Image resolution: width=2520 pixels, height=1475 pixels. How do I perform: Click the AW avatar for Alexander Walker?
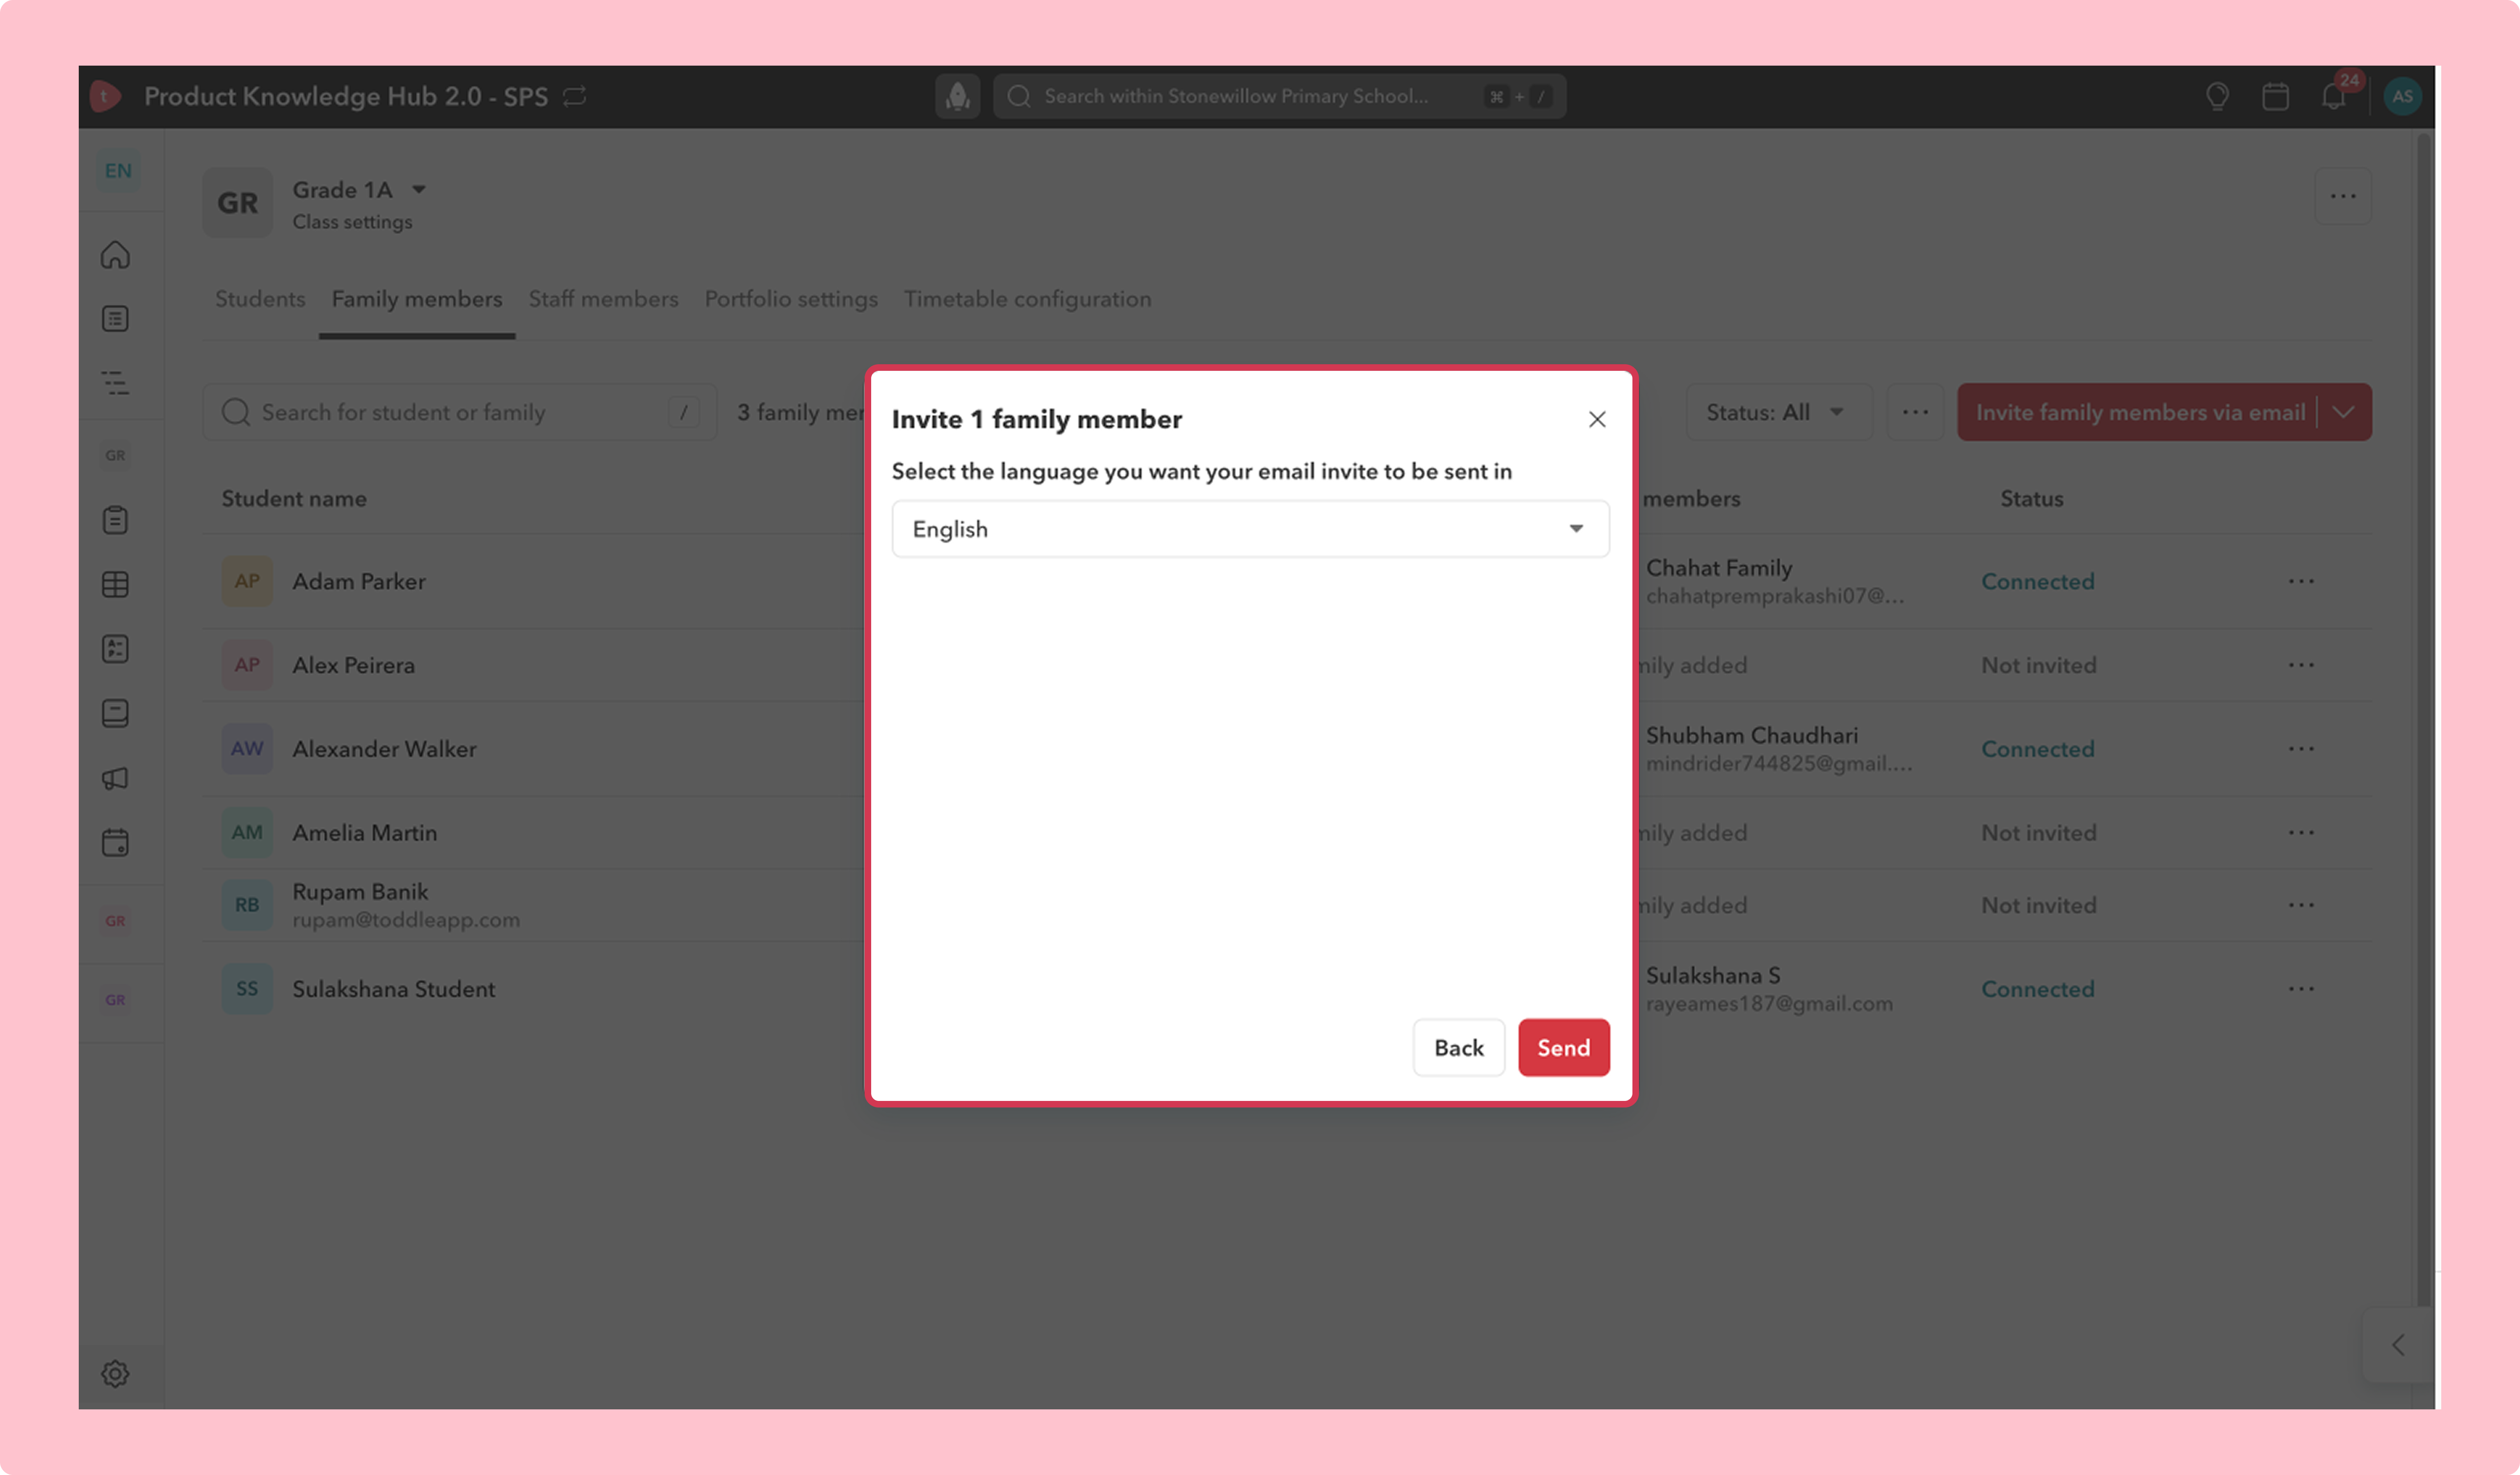247,749
